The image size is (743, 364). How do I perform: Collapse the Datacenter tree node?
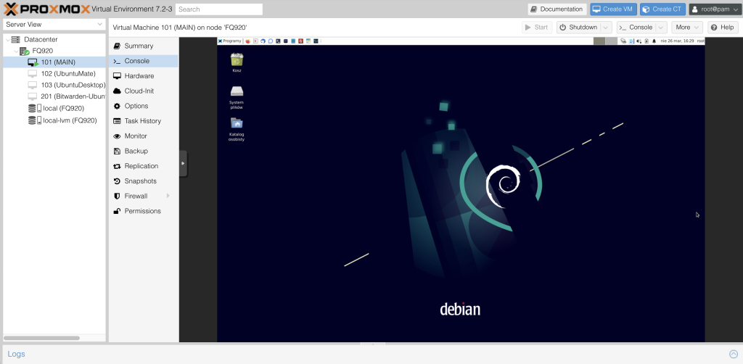point(7,39)
